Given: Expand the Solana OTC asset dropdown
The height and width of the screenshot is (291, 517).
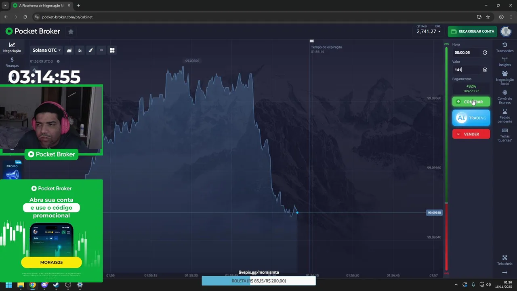Looking at the screenshot, I should pyautogui.click(x=46, y=50).
